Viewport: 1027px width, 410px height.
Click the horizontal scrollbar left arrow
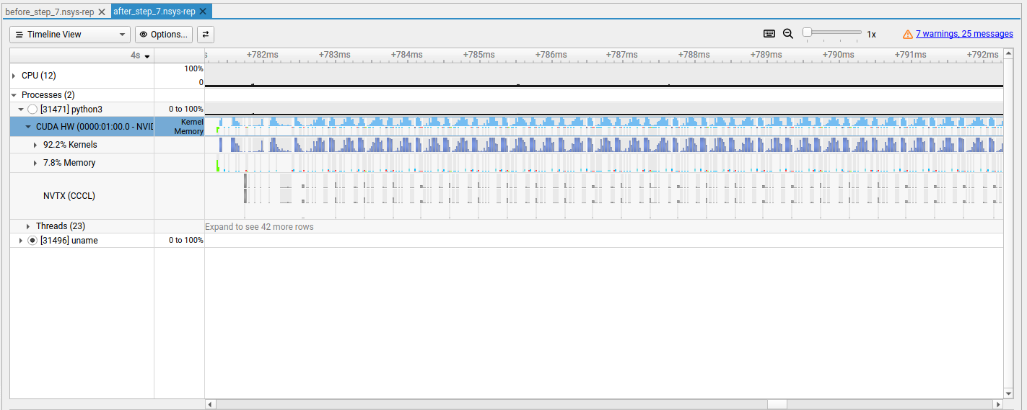210,404
